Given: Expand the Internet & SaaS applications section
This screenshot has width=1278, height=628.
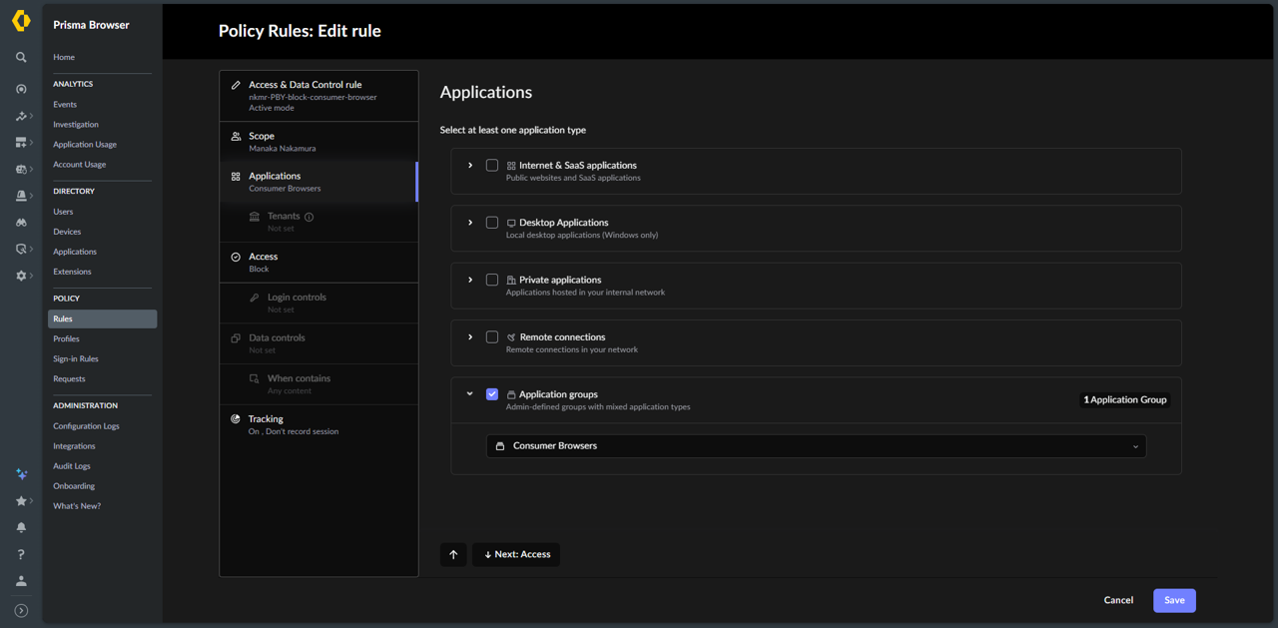Looking at the screenshot, I should point(470,166).
